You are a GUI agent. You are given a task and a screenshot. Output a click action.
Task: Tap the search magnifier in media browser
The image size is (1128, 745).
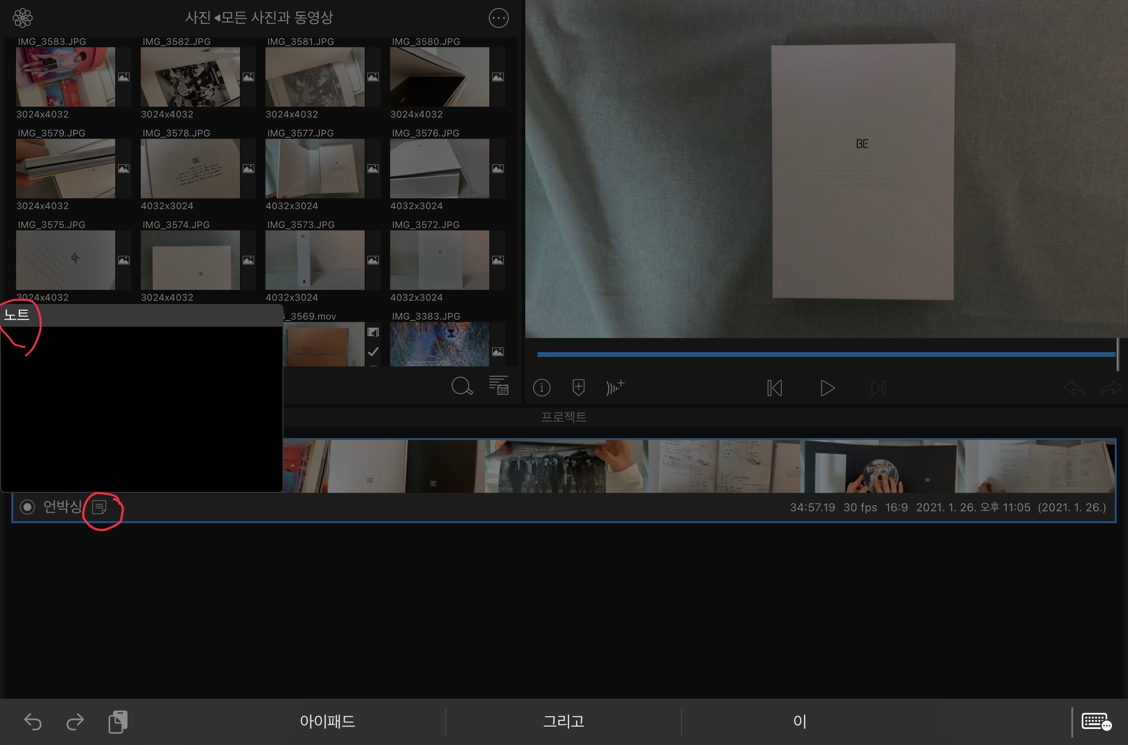[x=461, y=386]
